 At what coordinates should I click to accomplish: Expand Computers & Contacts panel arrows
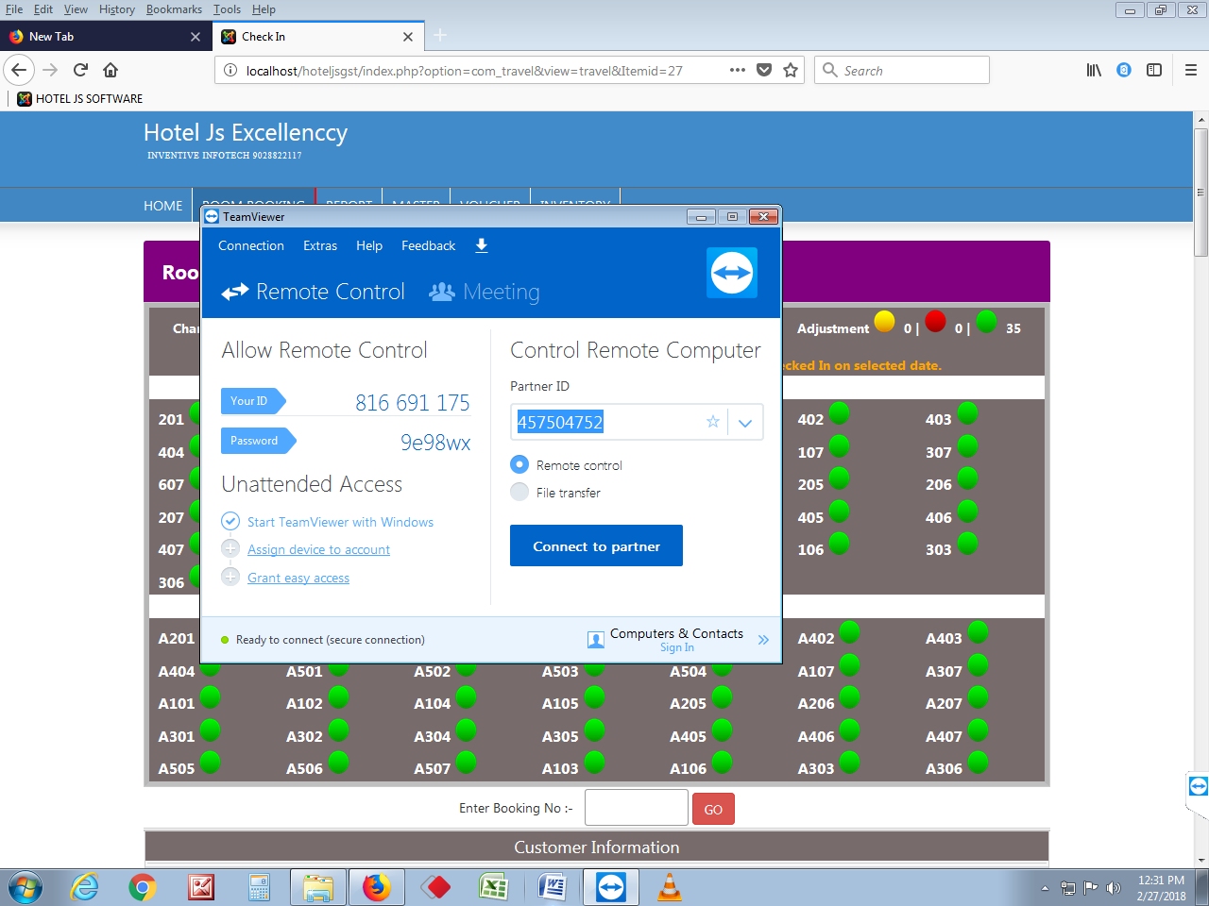(763, 640)
